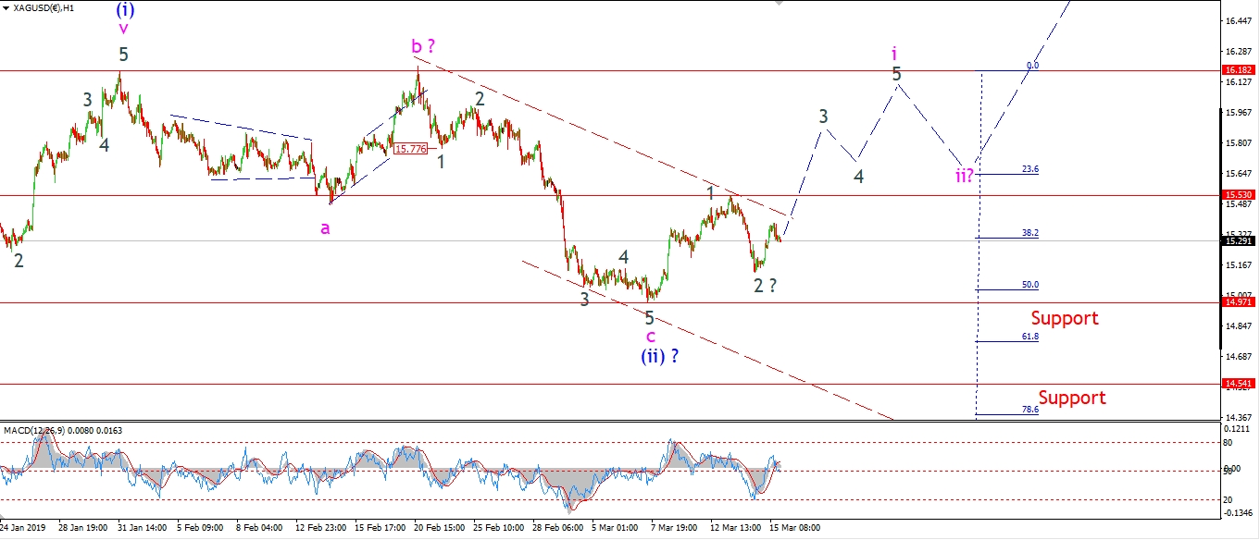Select the Fibonacci 78.6 level label
This screenshot has width=1260, height=540.
point(1029,409)
